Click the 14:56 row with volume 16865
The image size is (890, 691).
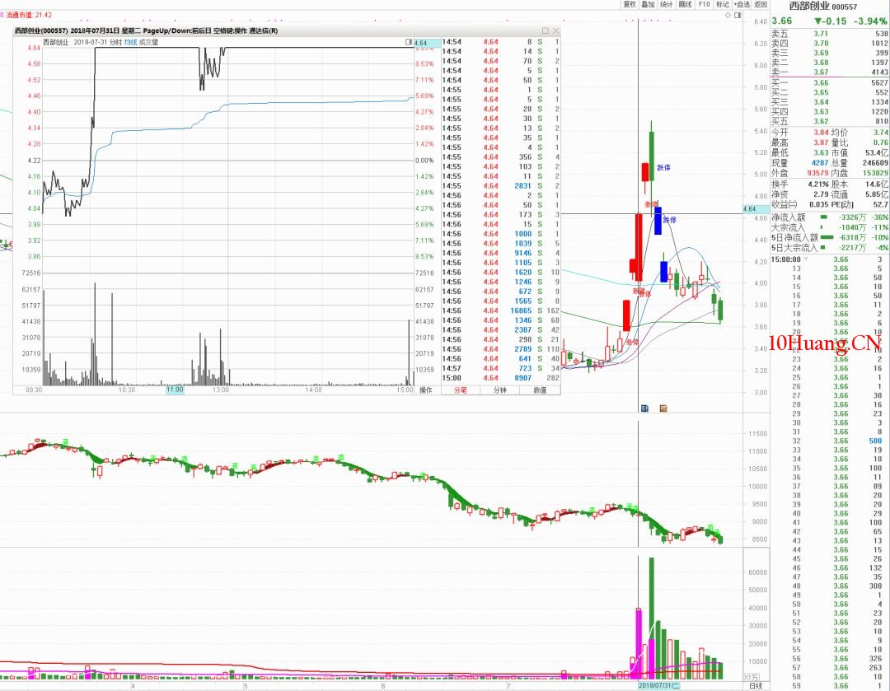pos(501,310)
